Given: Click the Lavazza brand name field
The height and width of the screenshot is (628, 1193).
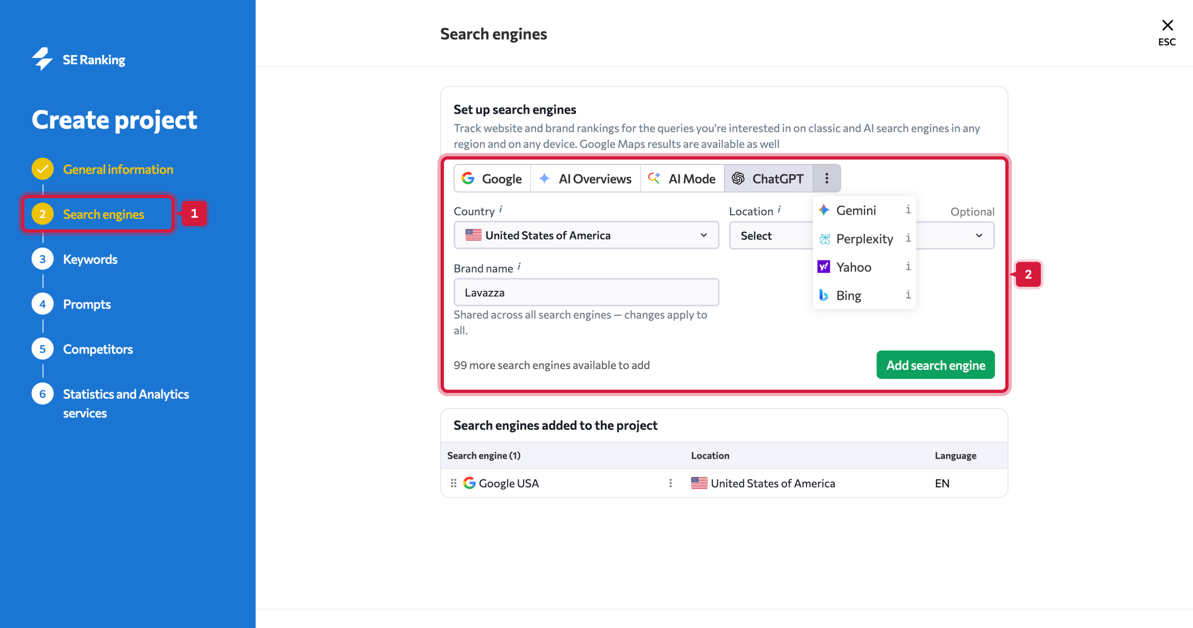Looking at the screenshot, I should (x=586, y=292).
